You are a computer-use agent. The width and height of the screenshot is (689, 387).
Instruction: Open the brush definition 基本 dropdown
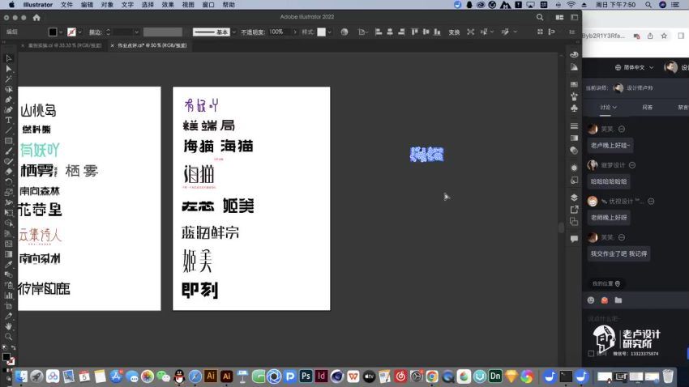[233, 32]
